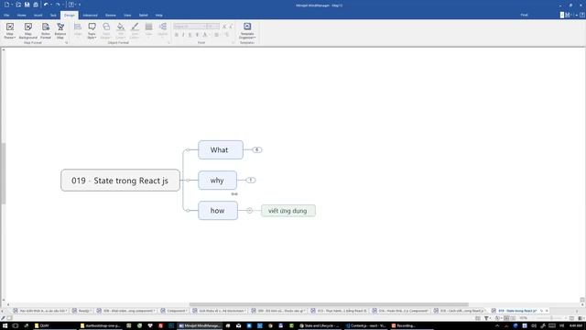This screenshot has width=586, height=330.
Task: Open the Content.js VS Code taskbar item
Action: (x=365, y=326)
